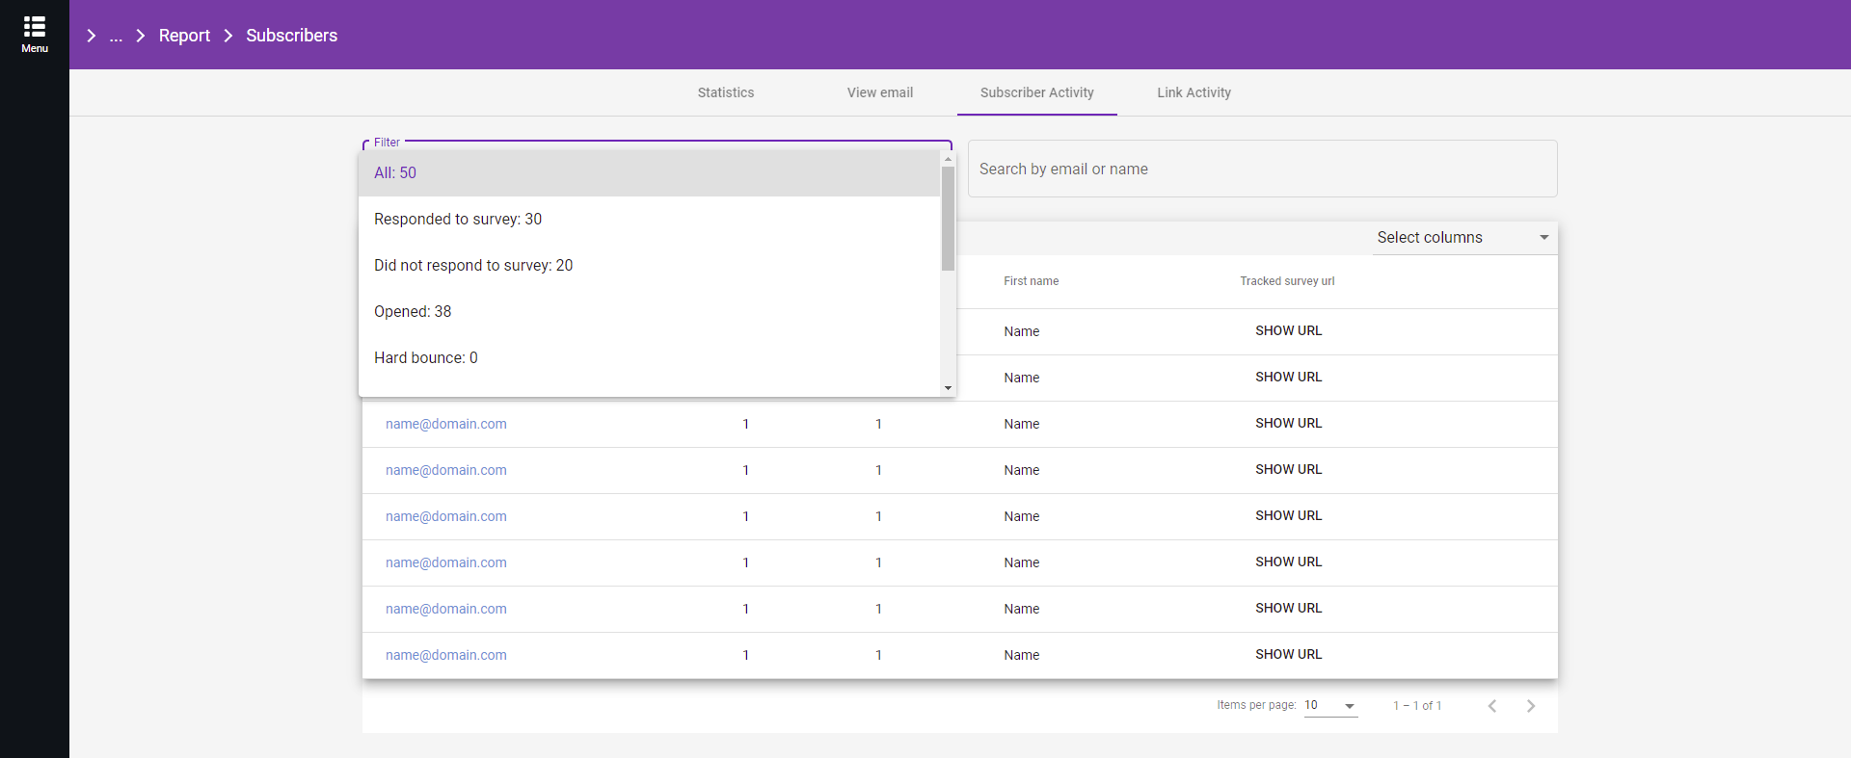Open the Select columns dropdown
Image resolution: width=1851 pixels, height=758 pixels.
coord(1463,238)
